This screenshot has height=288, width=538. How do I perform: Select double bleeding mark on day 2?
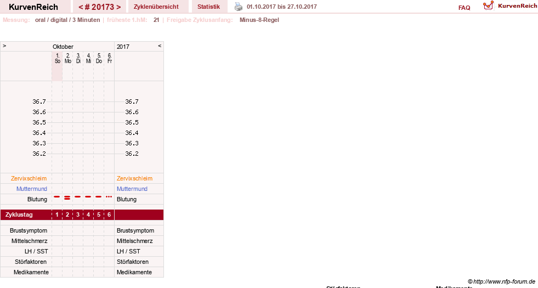pyautogui.click(x=67, y=197)
